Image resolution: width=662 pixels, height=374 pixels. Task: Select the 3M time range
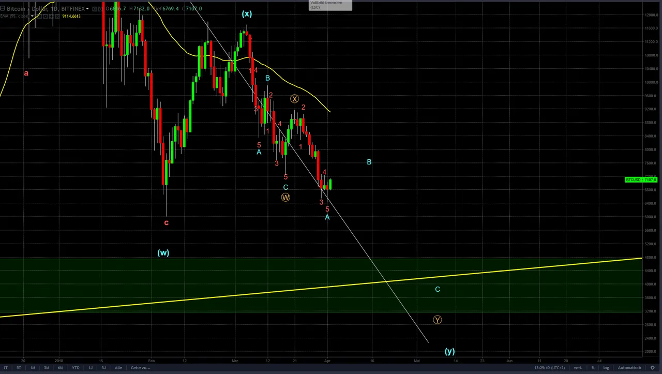[47, 368]
